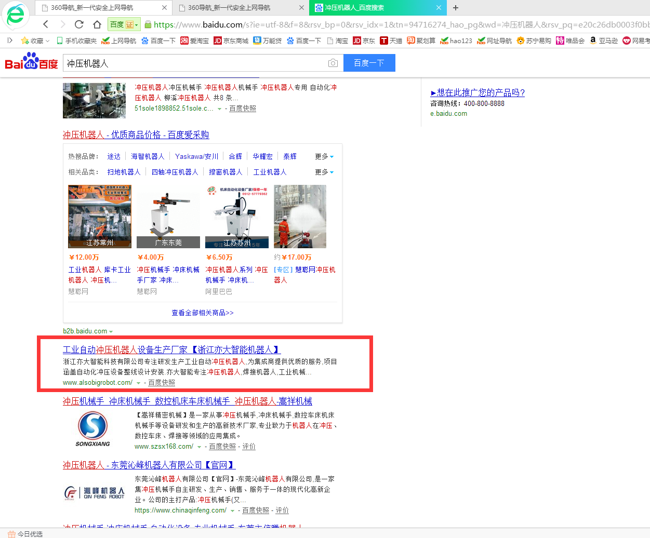The height and width of the screenshot is (538, 650).
Task: Click the 收藏 star bookmark icon
Action: (x=24, y=41)
